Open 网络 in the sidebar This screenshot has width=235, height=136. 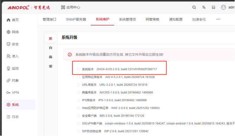tap(13, 32)
